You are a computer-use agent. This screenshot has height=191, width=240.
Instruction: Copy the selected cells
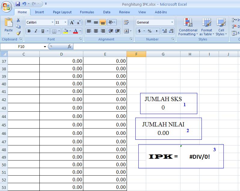(x=18, y=27)
